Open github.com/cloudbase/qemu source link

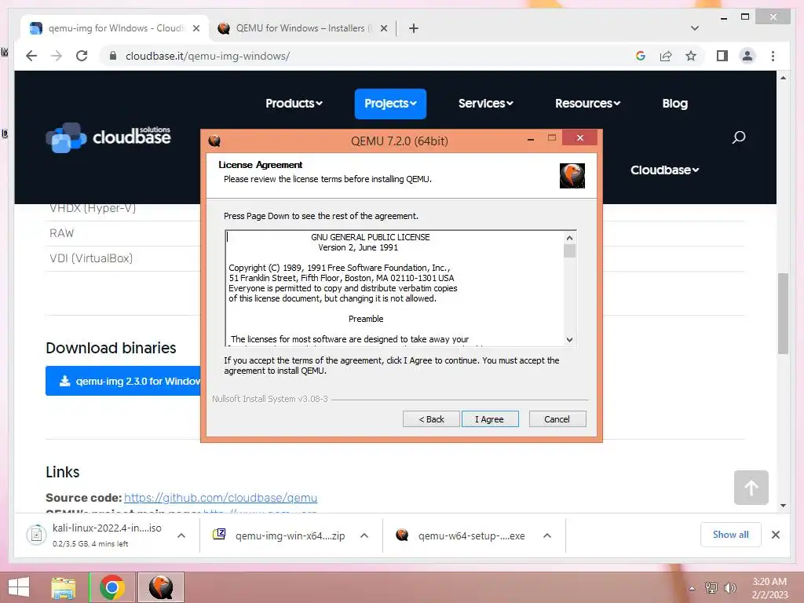pos(221,498)
